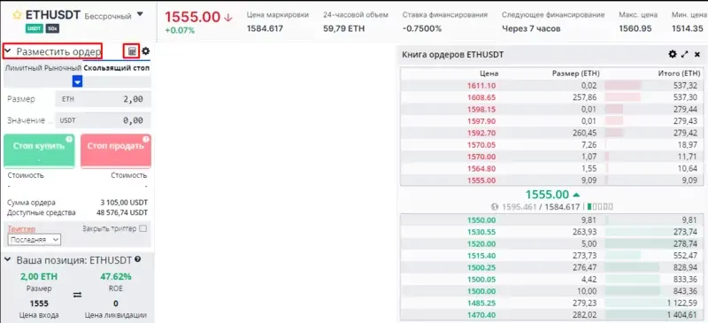Viewport: 708px width, 323px height.
Task: Click bid price 1515.40
Action: (481, 256)
